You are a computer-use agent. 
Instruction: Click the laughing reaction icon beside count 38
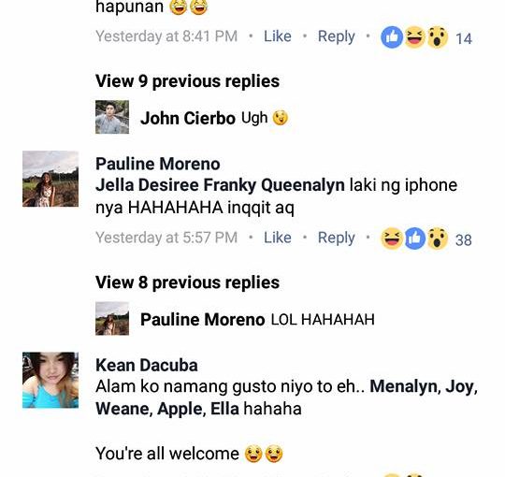[x=392, y=238]
